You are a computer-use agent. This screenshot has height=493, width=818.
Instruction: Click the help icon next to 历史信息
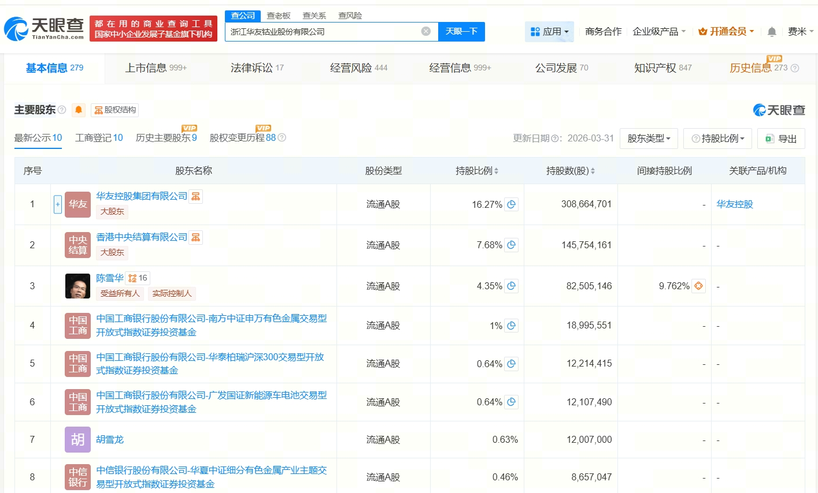tap(795, 68)
